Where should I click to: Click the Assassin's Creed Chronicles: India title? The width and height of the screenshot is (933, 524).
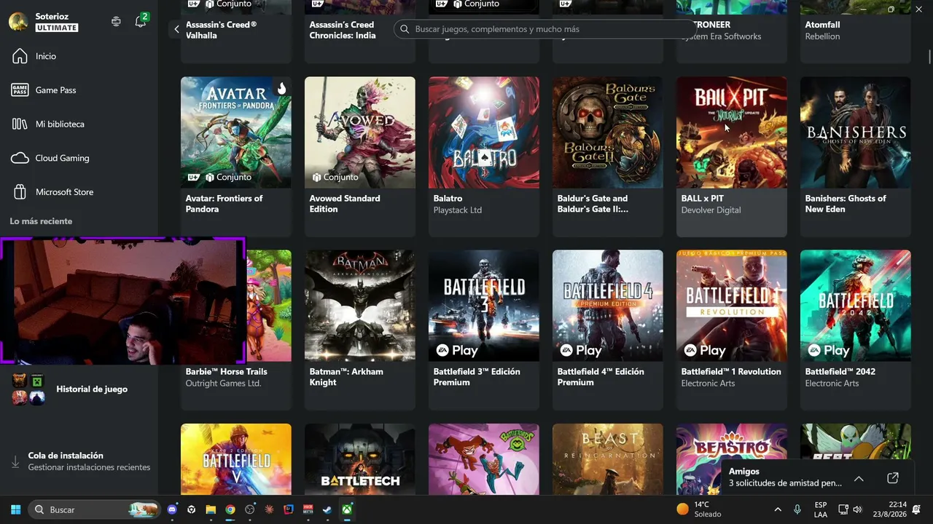(x=343, y=30)
